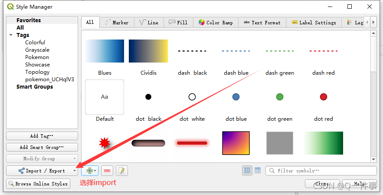
Task: Switch to icon grid view
Action: click(247, 171)
